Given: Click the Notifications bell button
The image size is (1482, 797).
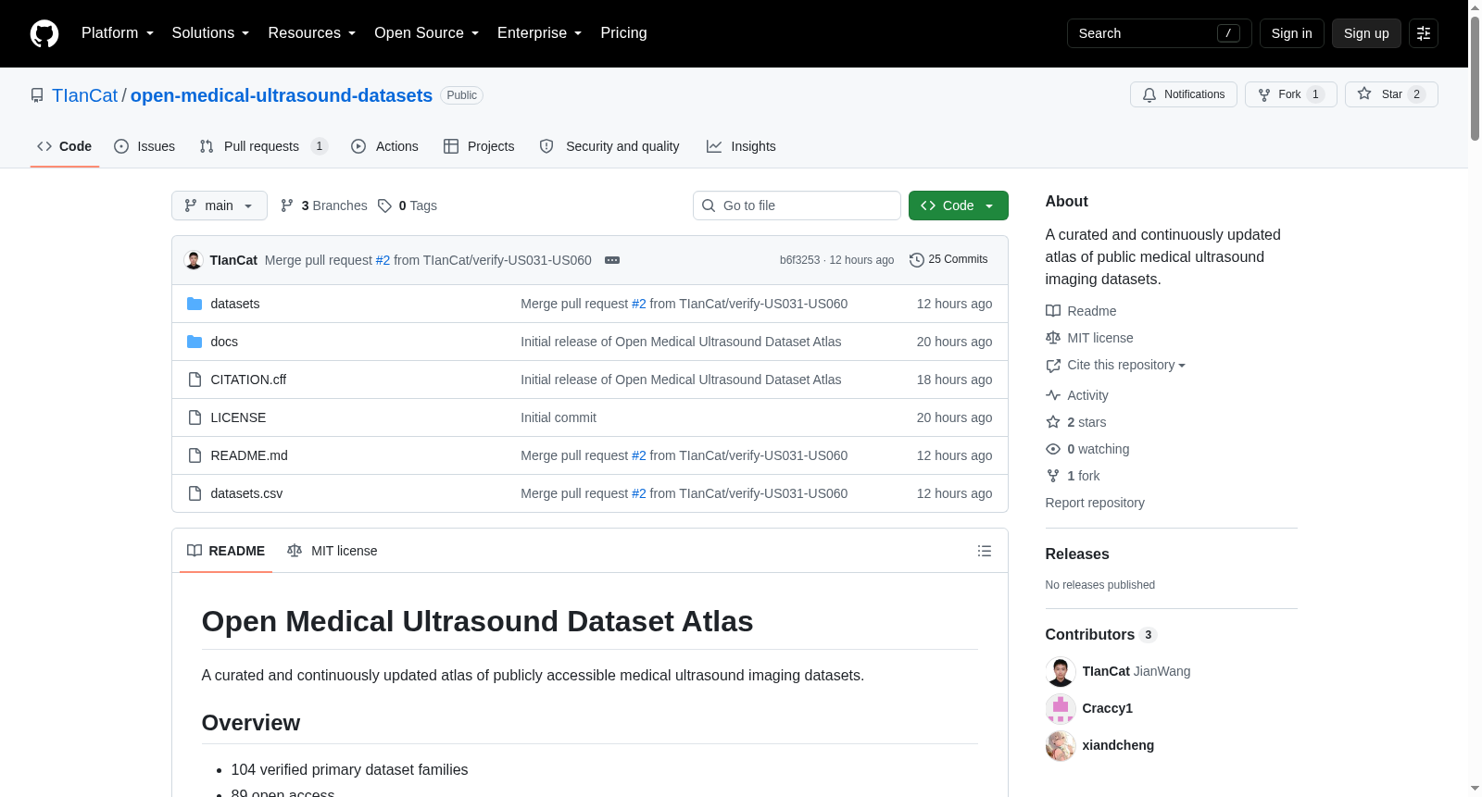Looking at the screenshot, I should click(1183, 94).
